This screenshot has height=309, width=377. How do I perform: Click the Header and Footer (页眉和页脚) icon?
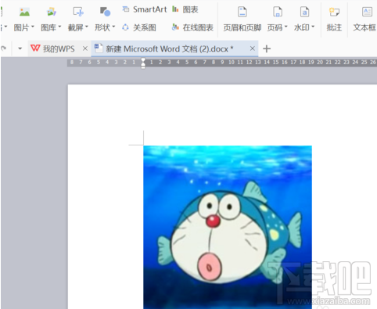tap(242, 12)
